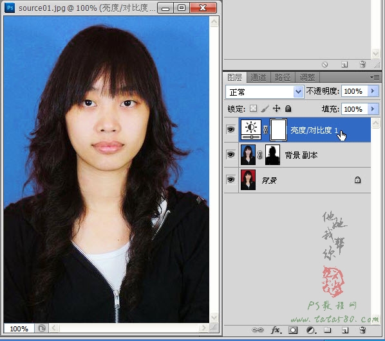Click the document scroll up arrow

[x=214, y=22]
